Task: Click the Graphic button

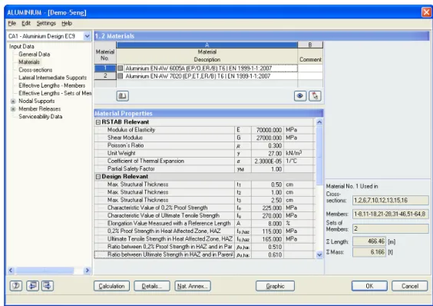Action: 275,286
